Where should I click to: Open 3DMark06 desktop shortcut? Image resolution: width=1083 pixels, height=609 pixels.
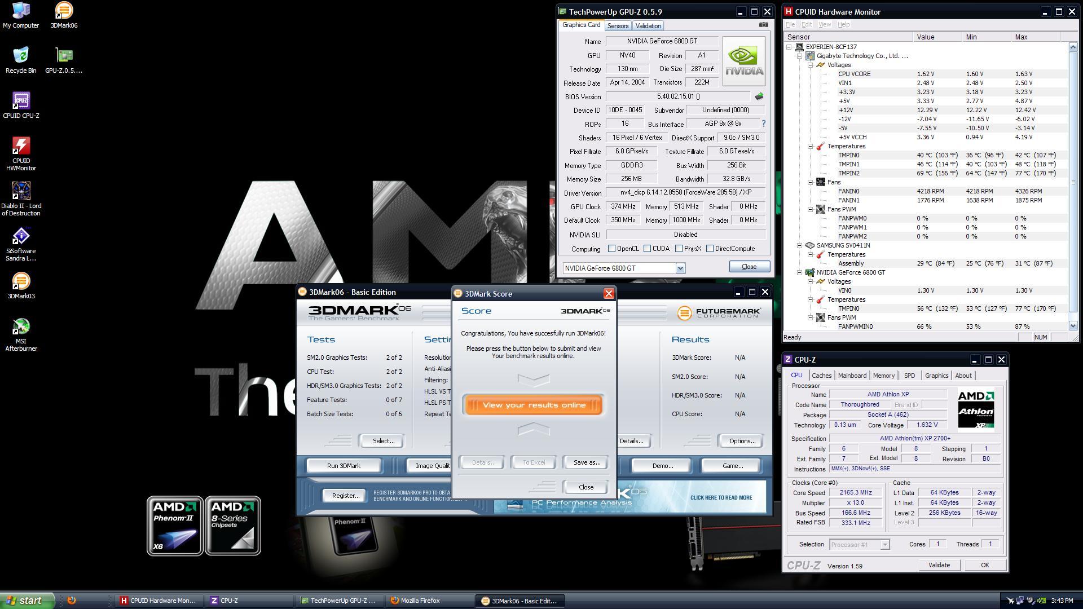[64, 15]
